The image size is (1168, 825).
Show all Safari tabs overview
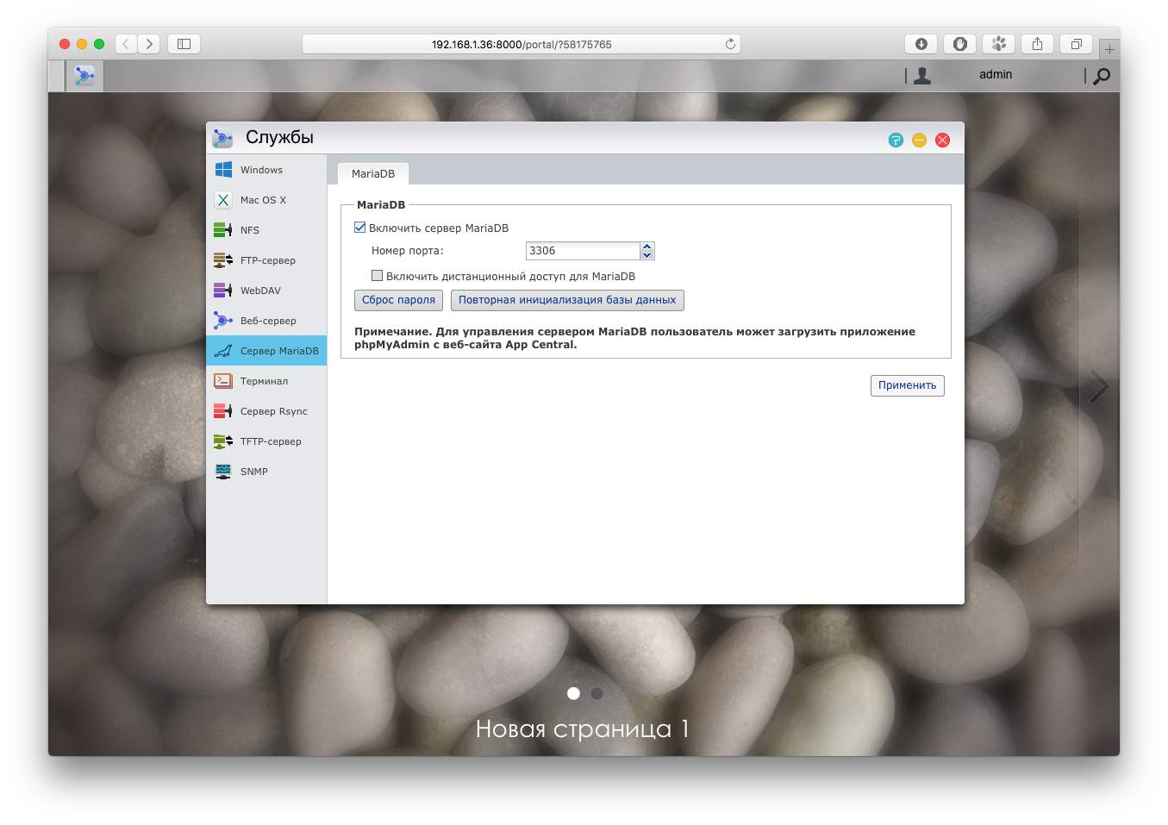pyautogui.click(x=1076, y=44)
